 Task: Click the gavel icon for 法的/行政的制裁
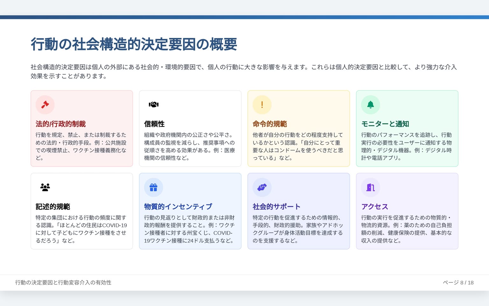[45, 105]
